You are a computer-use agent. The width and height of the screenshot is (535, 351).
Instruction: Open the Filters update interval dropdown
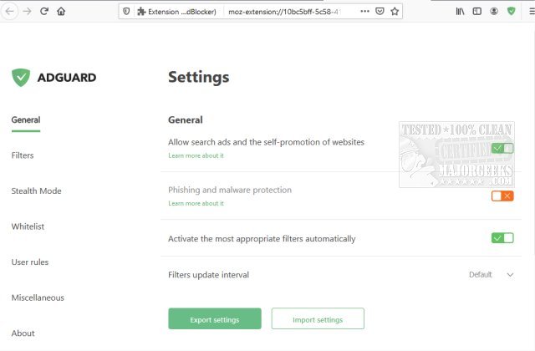[x=491, y=274]
